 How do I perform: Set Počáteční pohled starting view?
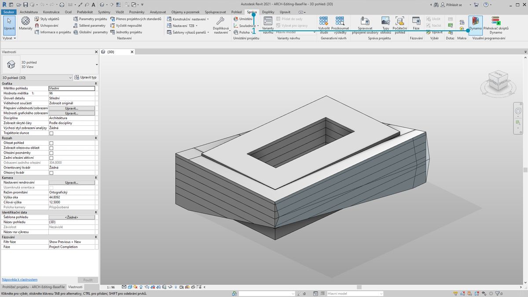(400, 25)
